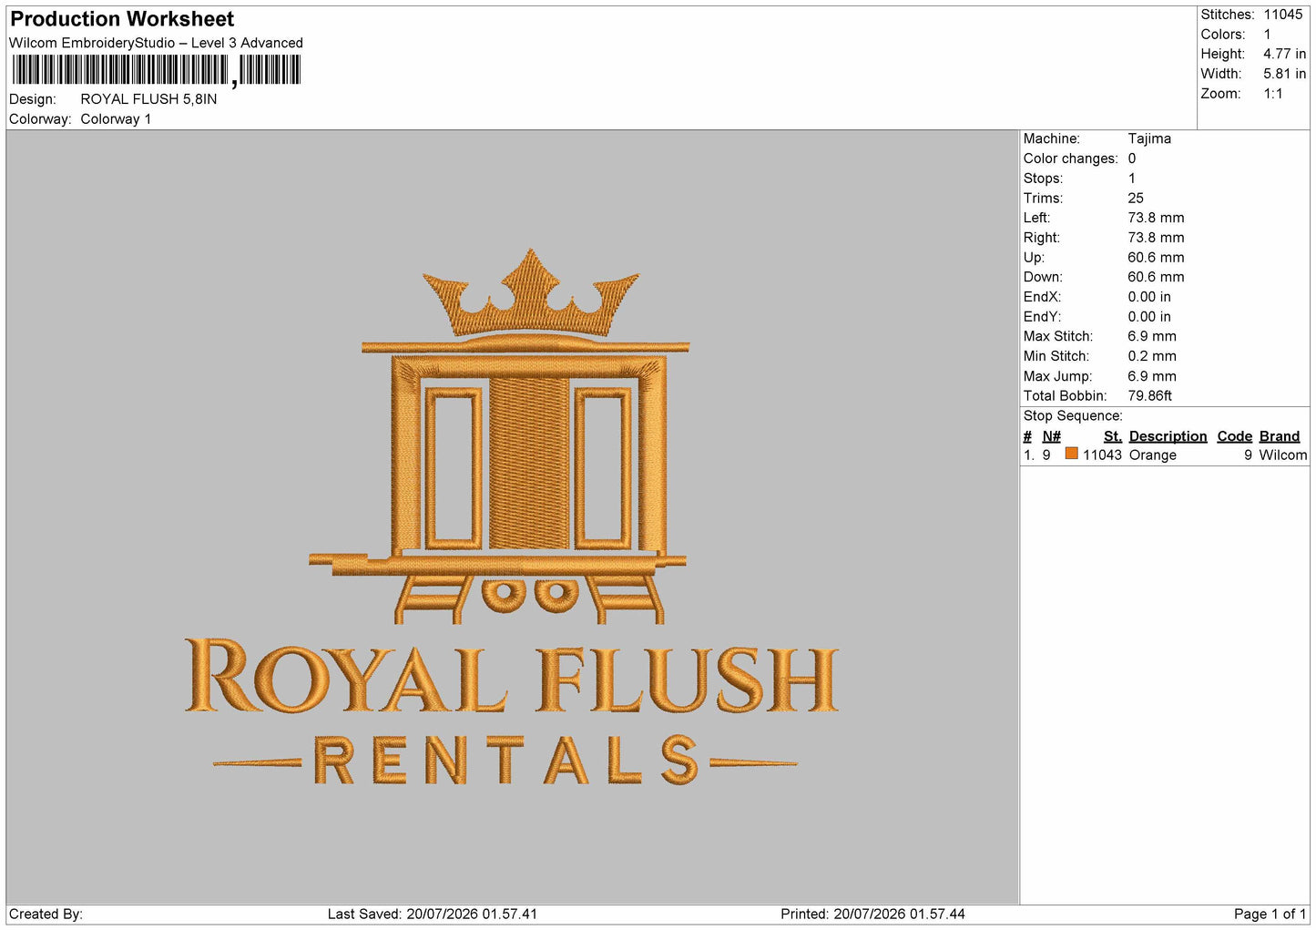Click the 'RENTALS' stitched text in design
Image resolution: width=1316 pixels, height=930 pixels.
pos(505,761)
